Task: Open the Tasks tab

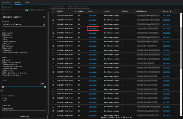Action: [28, 2]
